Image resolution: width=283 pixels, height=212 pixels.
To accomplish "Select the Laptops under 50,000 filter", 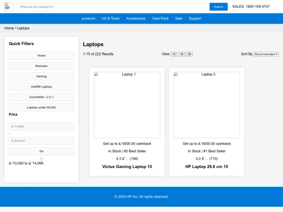I will tap(41, 107).
